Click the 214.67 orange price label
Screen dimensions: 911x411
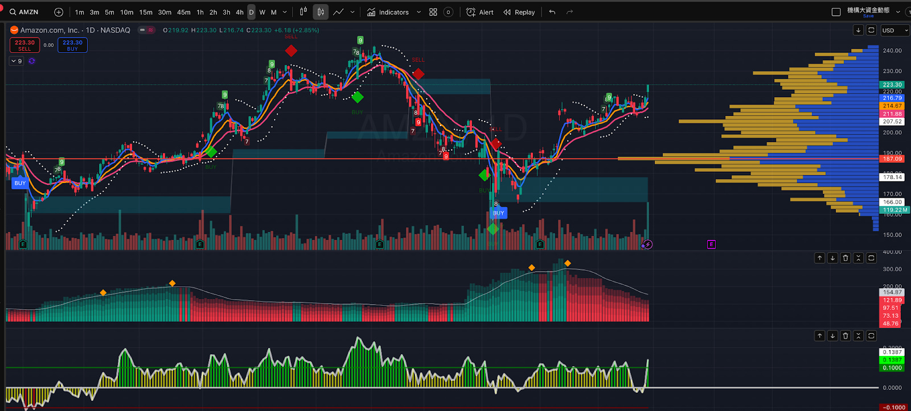tap(892, 106)
